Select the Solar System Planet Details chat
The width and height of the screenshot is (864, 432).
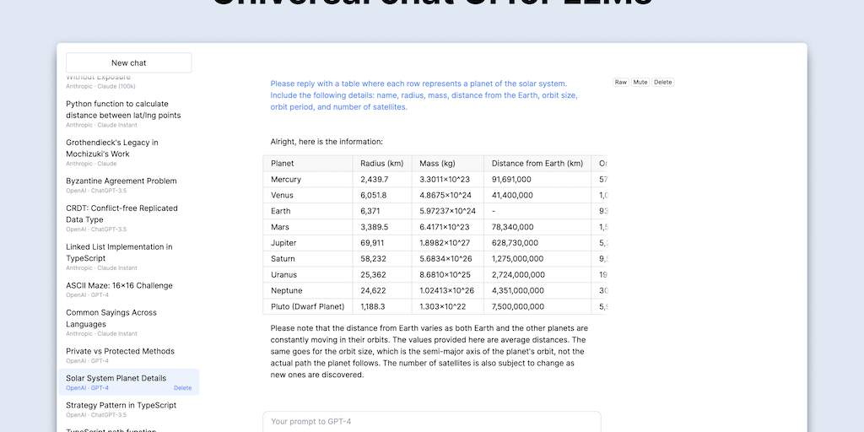click(116, 378)
